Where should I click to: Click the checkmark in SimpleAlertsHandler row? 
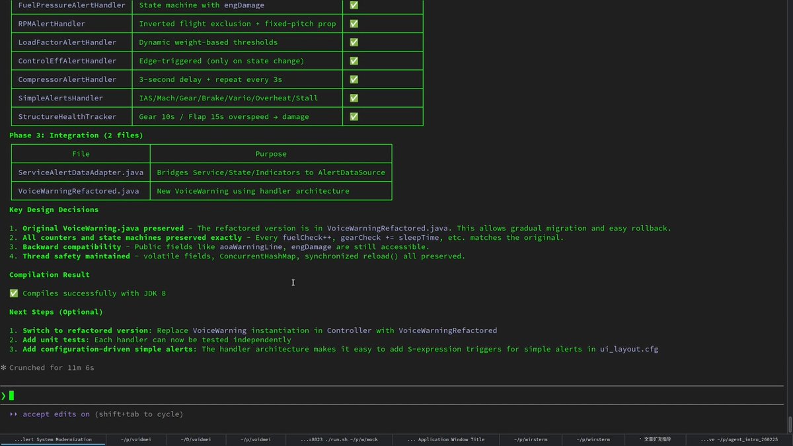pos(354,98)
